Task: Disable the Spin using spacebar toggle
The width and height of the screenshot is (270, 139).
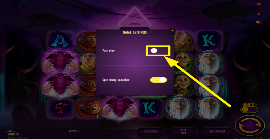Action: pos(158,80)
